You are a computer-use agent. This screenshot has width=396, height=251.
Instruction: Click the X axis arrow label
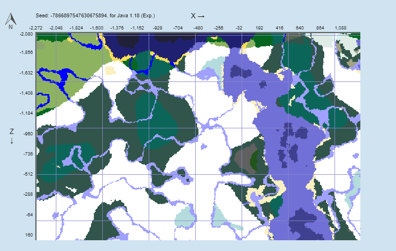(198, 16)
